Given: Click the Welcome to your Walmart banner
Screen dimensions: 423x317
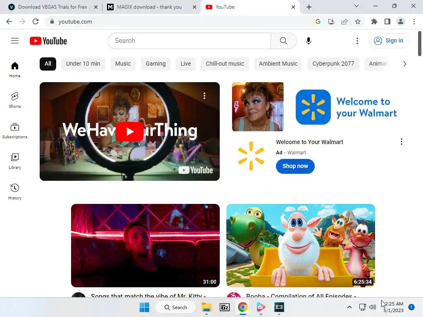Looking at the screenshot, I should [347, 107].
